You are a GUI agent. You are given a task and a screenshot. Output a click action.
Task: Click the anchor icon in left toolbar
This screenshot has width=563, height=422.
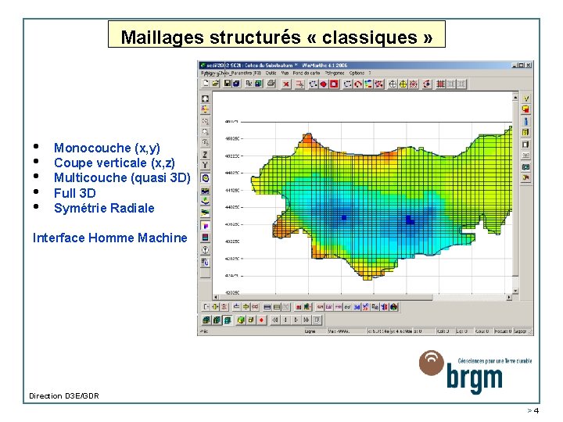click(205, 250)
